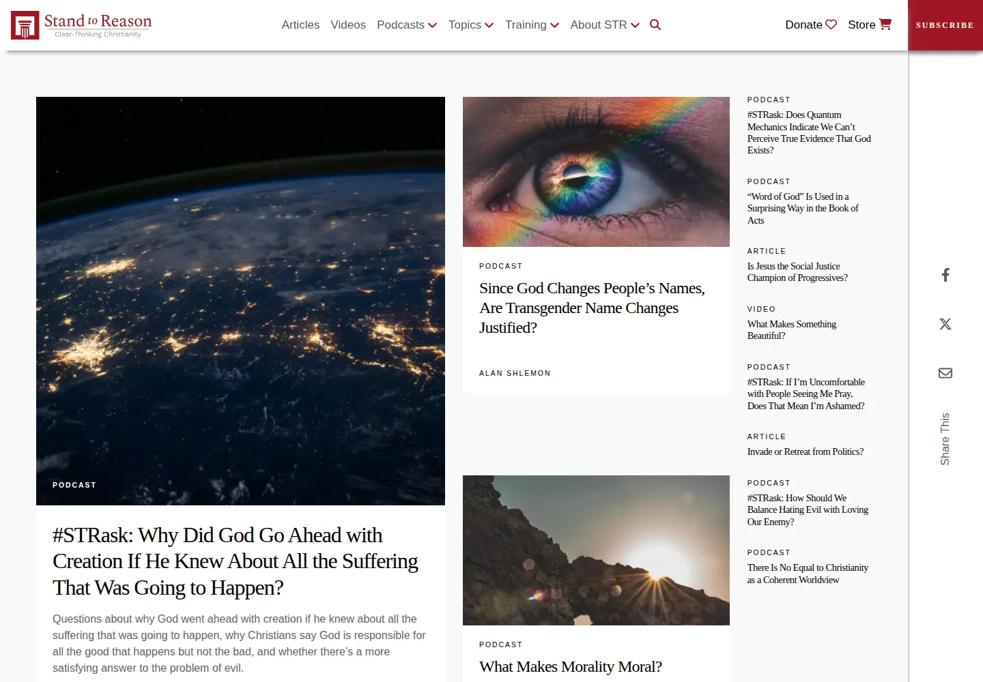Click the Podcasts menu label

pyautogui.click(x=401, y=25)
